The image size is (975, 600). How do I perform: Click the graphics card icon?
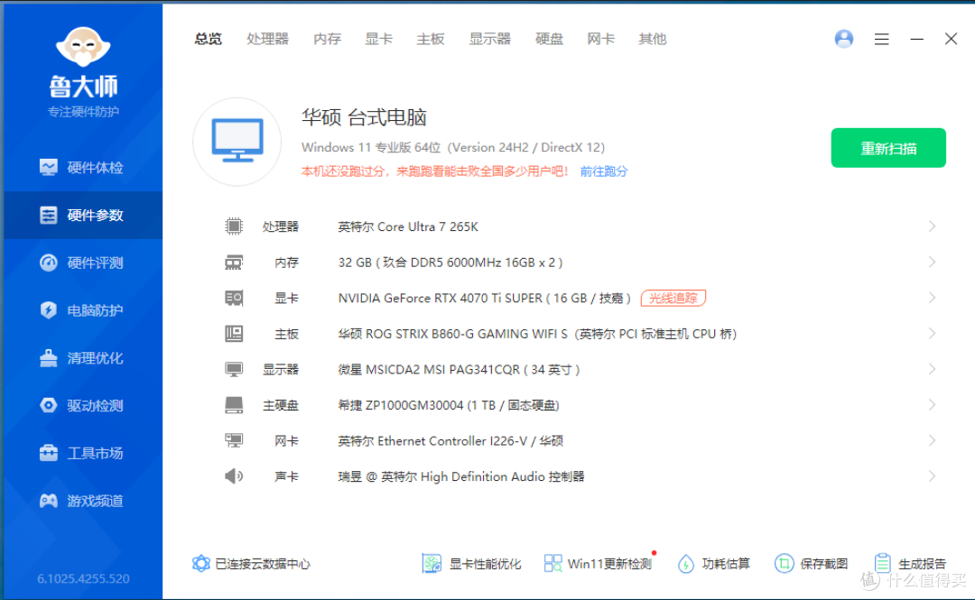pyautogui.click(x=234, y=298)
